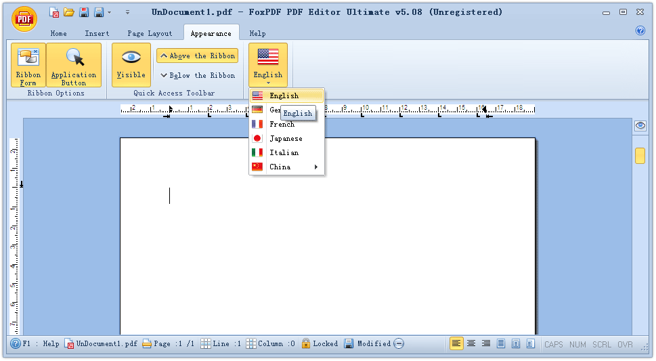
Task: Customize the Quick Access Toolbar dropdown
Action: tap(127, 13)
